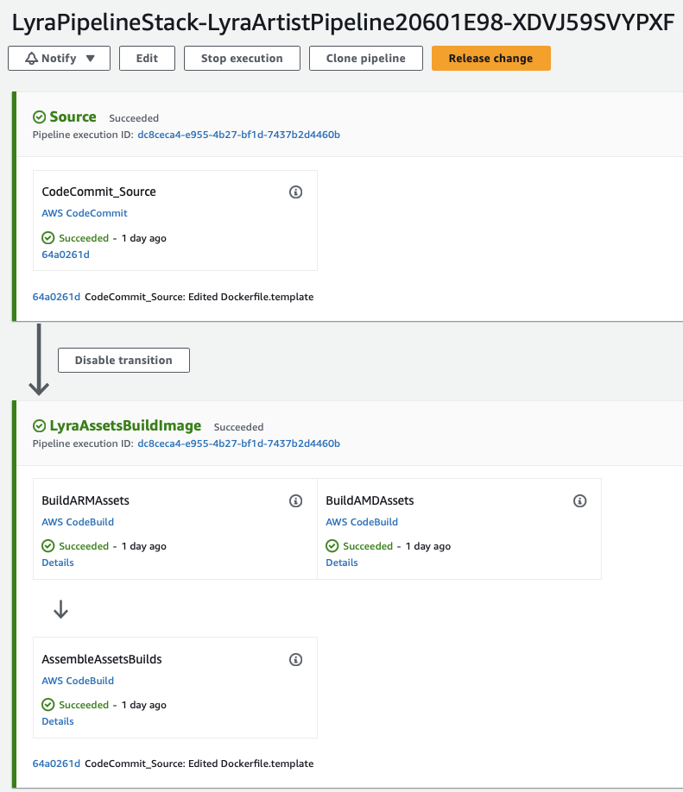Viewport: 683px width, 792px height.
Task: View Details of BuildAMDAssets
Action: pyautogui.click(x=341, y=562)
